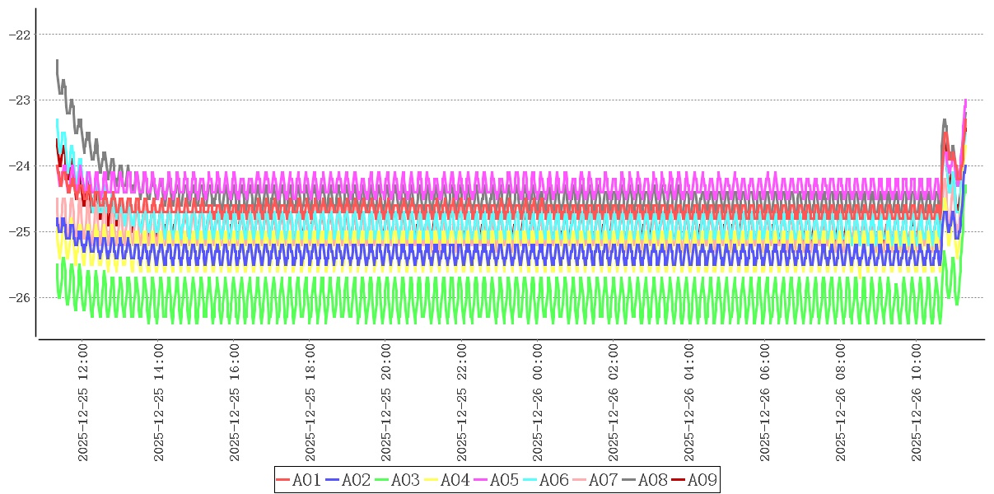Toggle the A09 legend entry
The width and height of the screenshot is (994, 494).
pyautogui.click(x=702, y=480)
